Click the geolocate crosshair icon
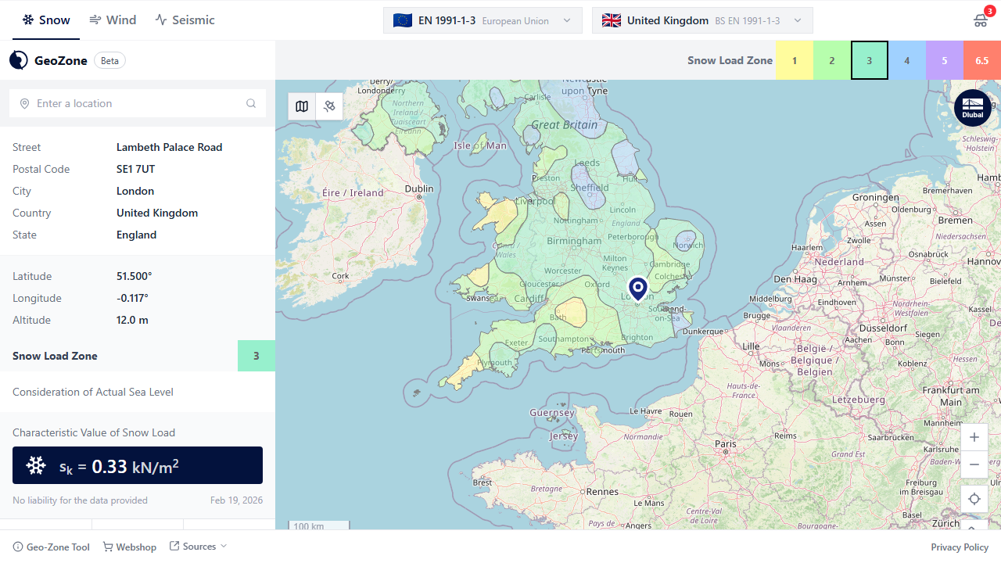Viewport: 1001px width, 563px height. (x=974, y=498)
